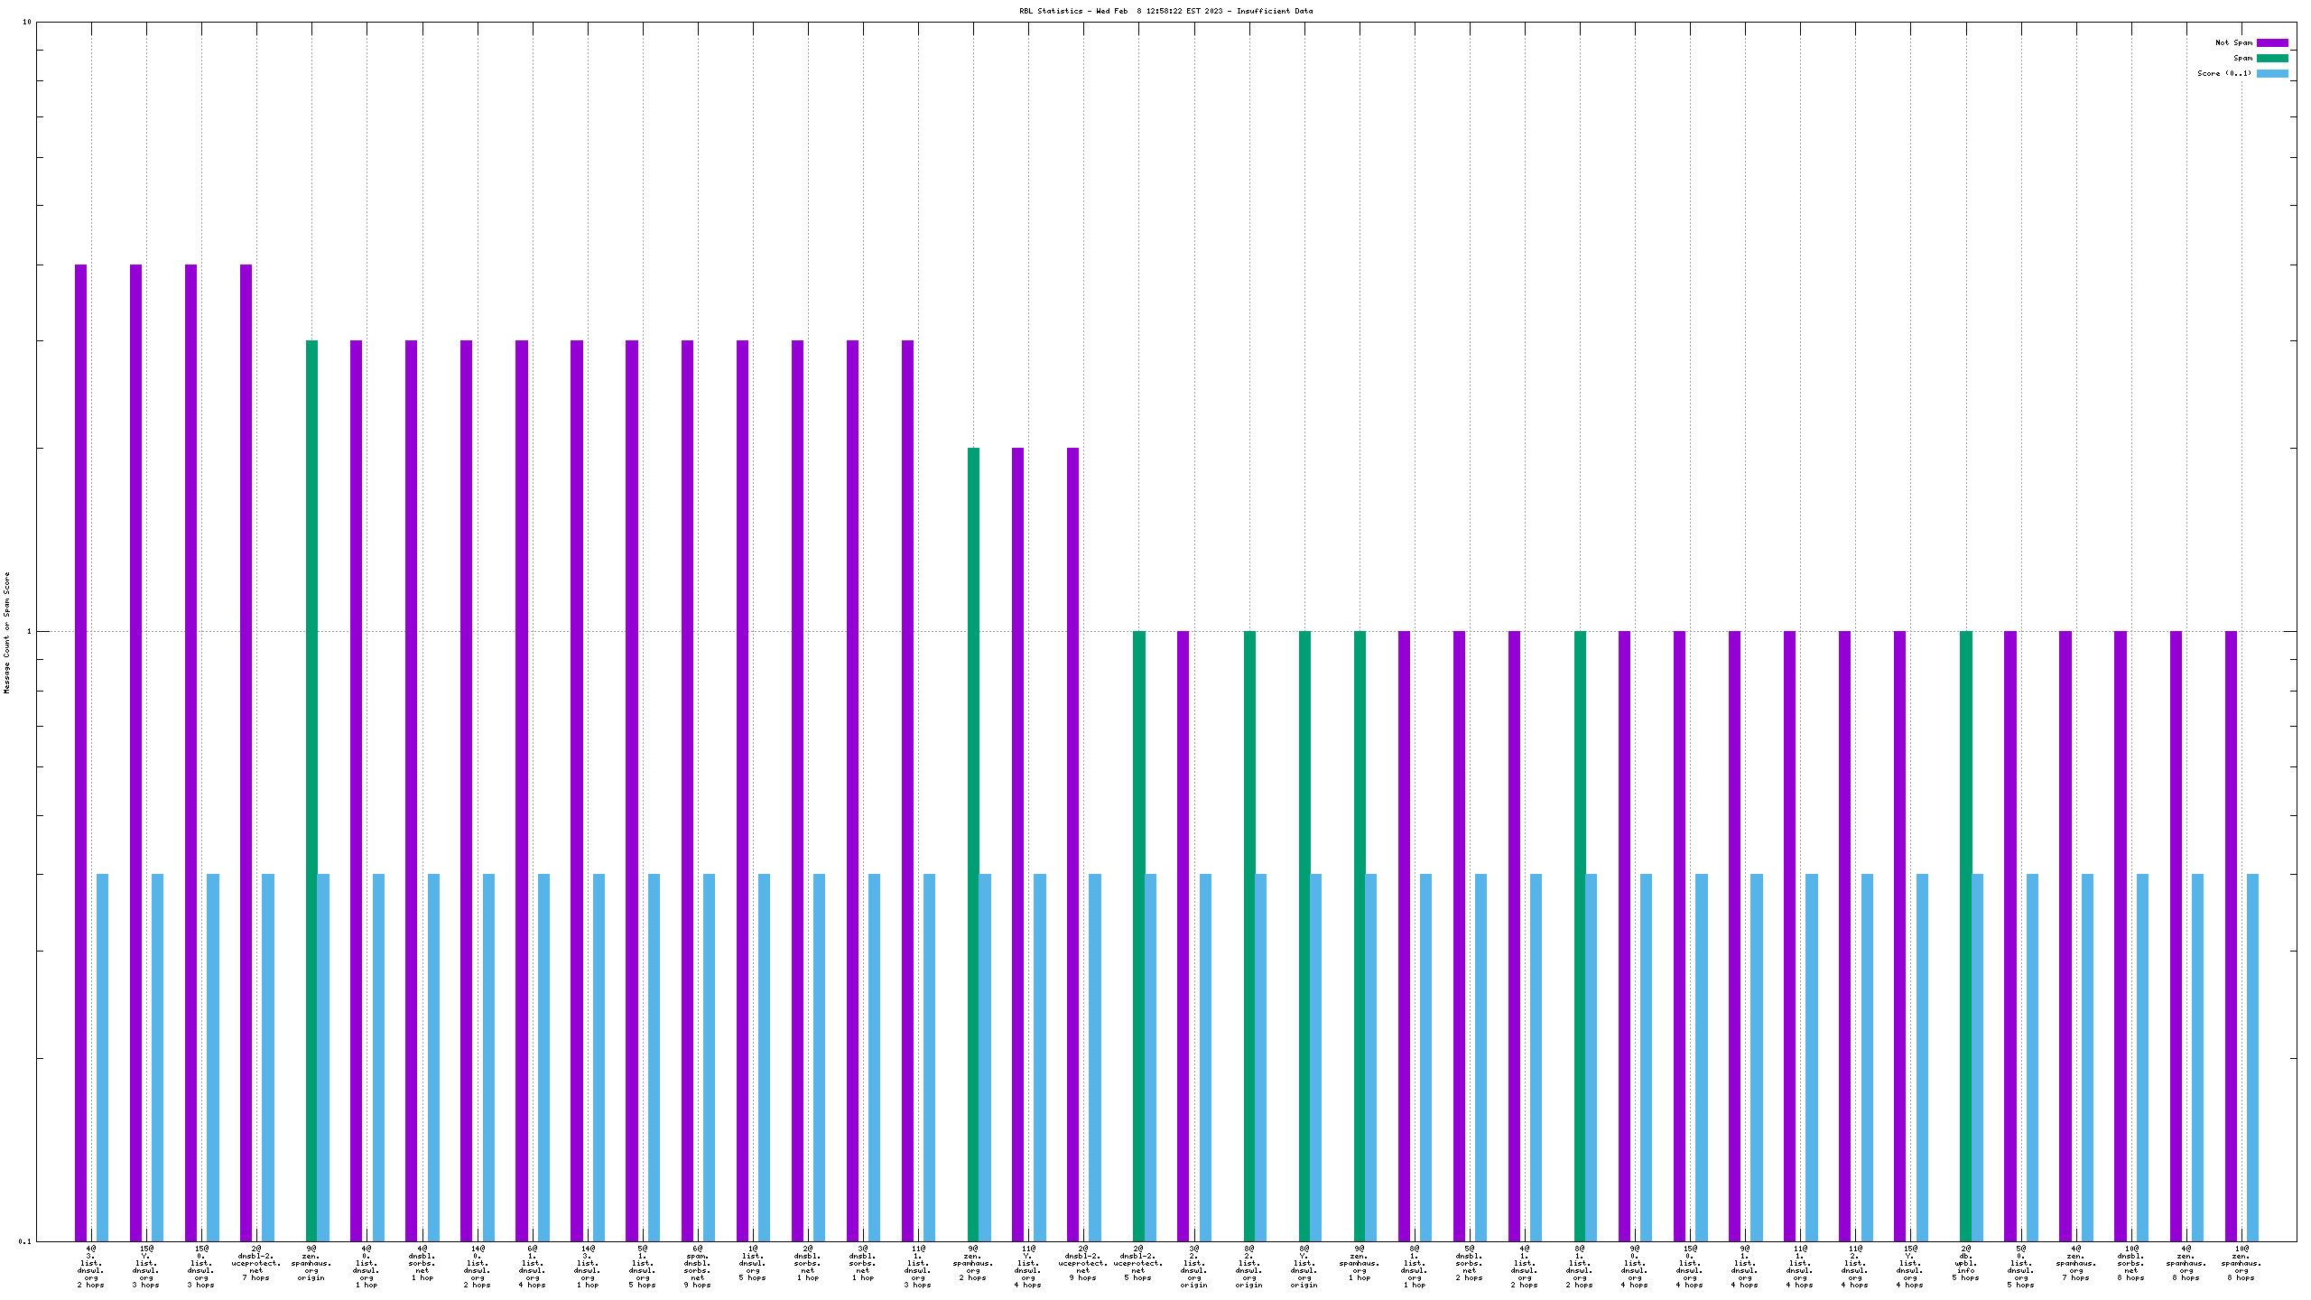
Task: Click the green bar for db.wpbl.info 5 hops
Action: pyautogui.click(x=1965, y=935)
